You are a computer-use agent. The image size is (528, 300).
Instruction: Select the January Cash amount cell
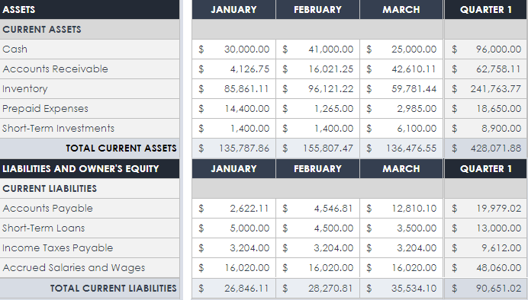tap(233, 49)
